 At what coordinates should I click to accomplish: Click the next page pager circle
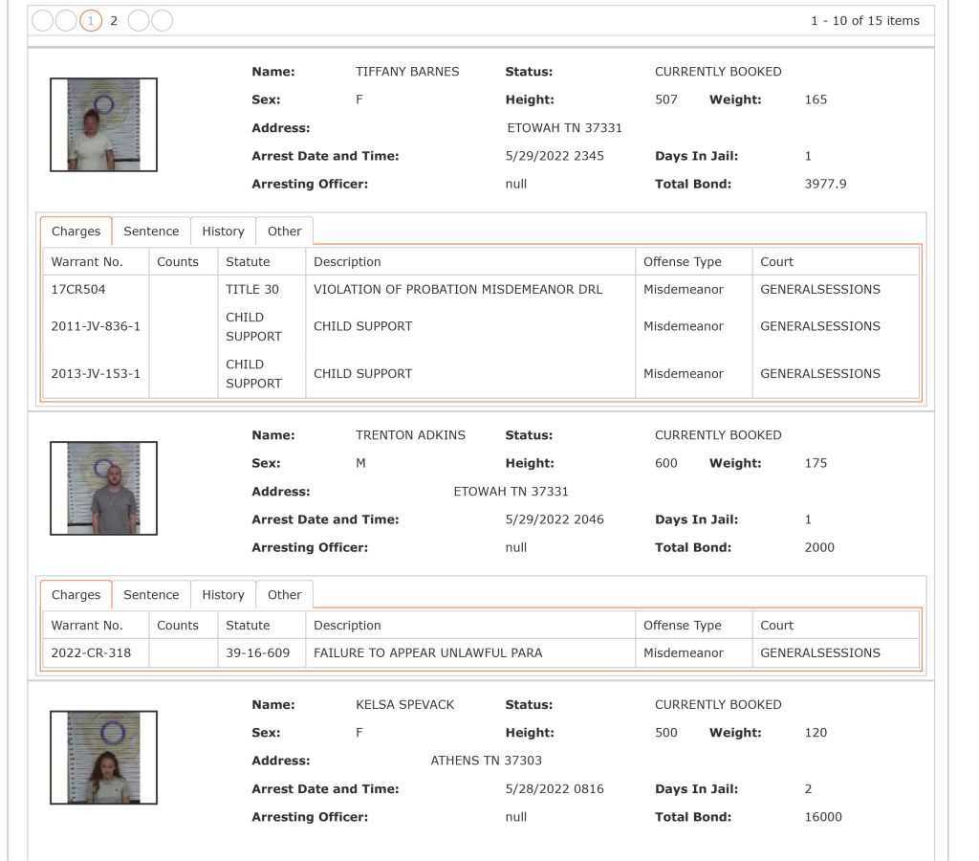pyautogui.click(x=139, y=21)
